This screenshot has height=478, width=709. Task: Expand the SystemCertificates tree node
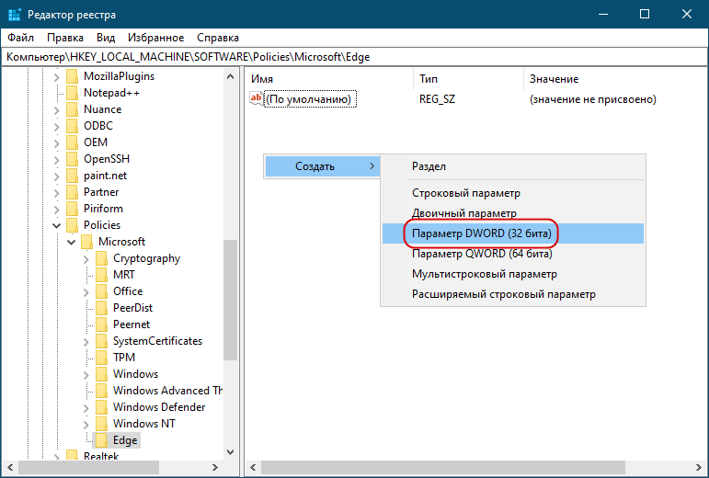click(86, 342)
